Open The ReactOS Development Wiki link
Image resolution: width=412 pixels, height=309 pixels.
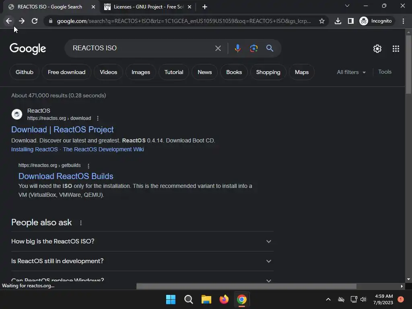(x=103, y=150)
